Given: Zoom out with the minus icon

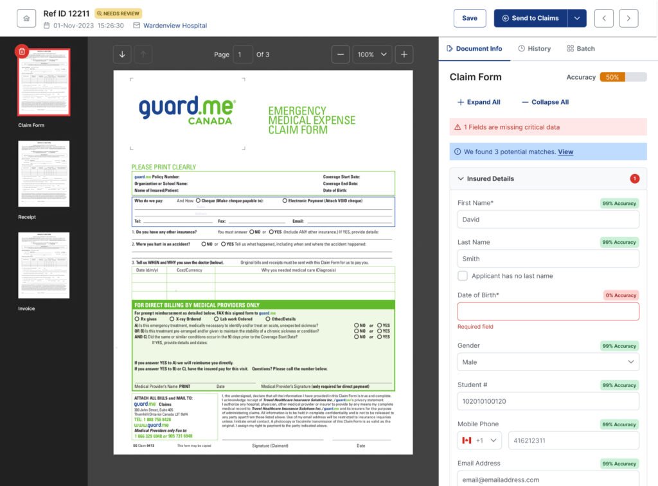Looking at the screenshot, I should coord(341,55).
